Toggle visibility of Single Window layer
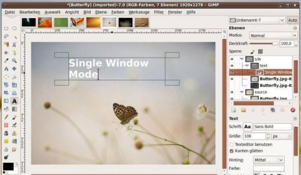This screenshot has height=175, width=301. pyautogui.click(x=232, y=72)
